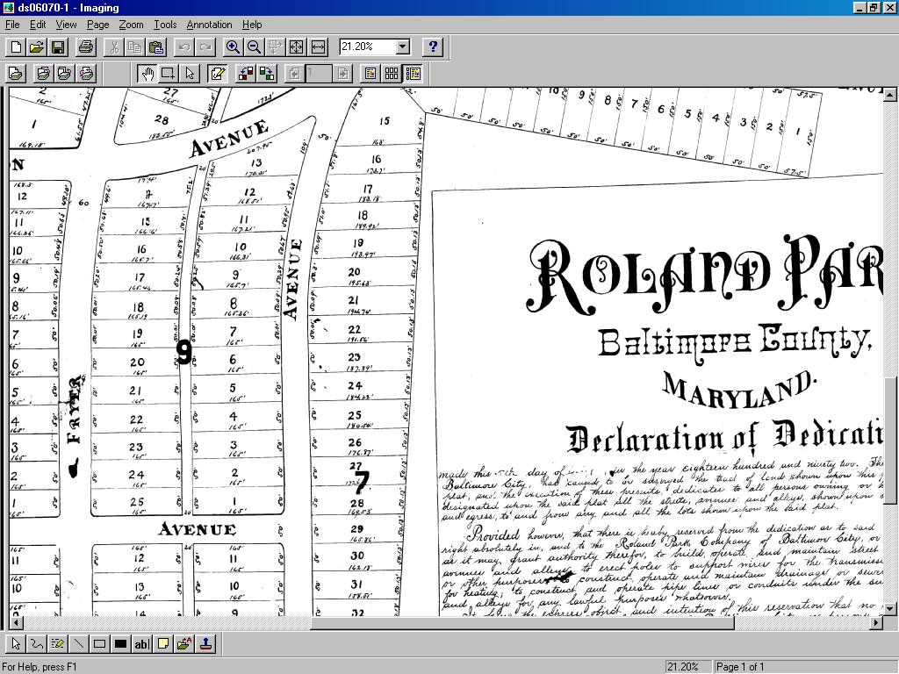This screenshot has width=899, height=674.
Task: Click the Zoom In magnifier icon
Action: click(x=233, y=47)
